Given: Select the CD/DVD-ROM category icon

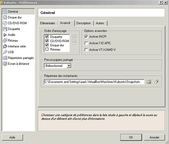Looking at the screenshot, I should [5, 23].
